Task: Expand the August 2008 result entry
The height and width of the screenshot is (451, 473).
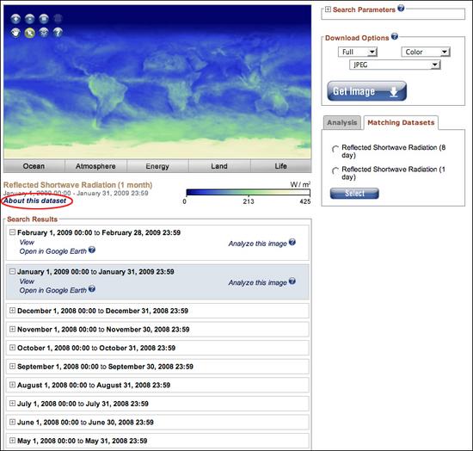Action: (12, 385)
